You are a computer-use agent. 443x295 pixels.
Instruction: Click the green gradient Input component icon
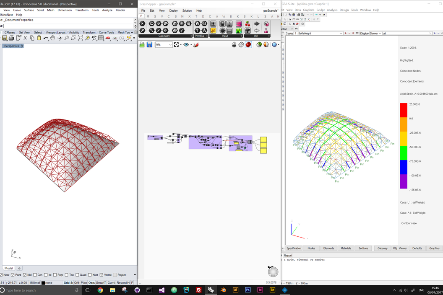pos(239,31)
